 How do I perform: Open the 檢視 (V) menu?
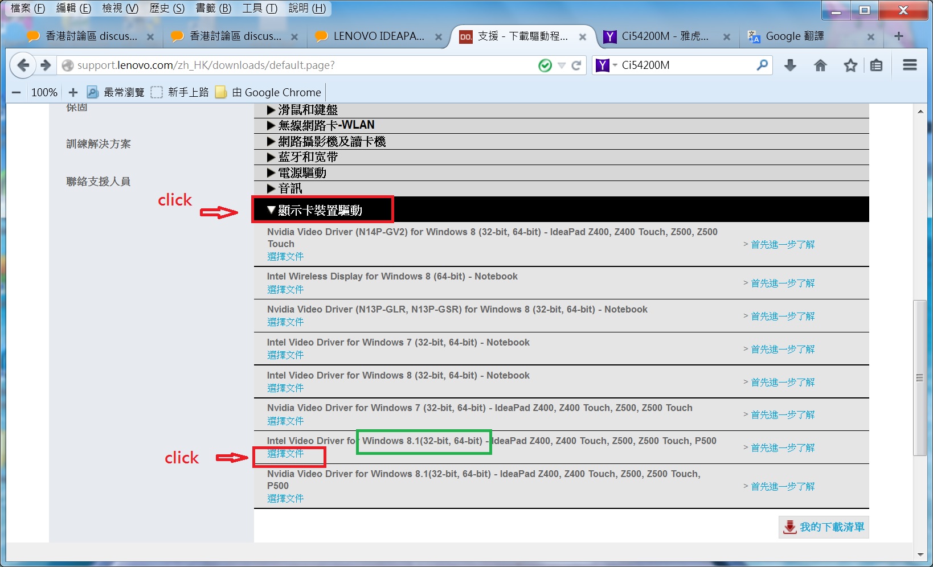pyautogui.click(x=120, y=8)
